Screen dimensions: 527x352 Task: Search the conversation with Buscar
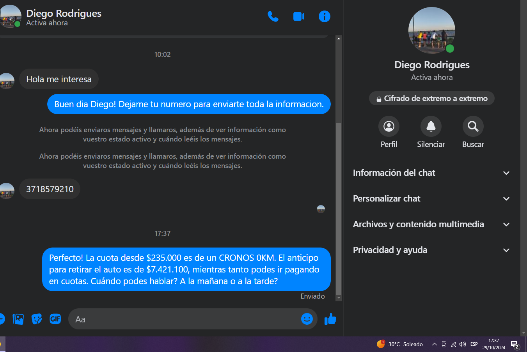[x=473, y=127]
